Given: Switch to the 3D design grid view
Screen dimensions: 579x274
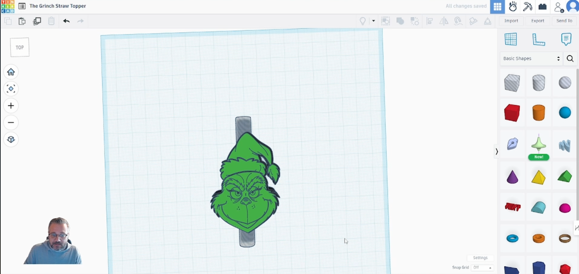Looking at the screenshot, I should 497,7.
